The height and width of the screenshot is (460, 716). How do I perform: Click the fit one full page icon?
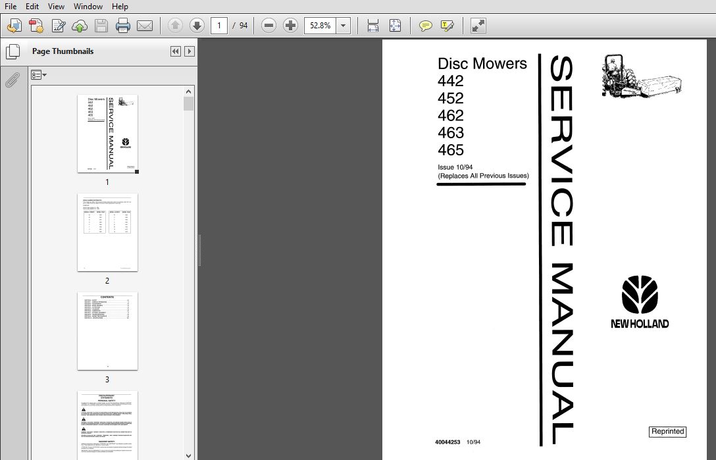pyautogui.click(x=395, y=26)
